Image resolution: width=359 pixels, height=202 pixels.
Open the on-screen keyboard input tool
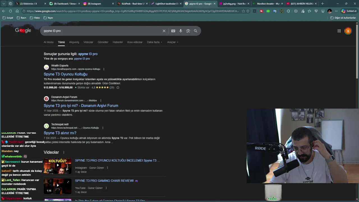pyautogui.click(x=173, y=31)
